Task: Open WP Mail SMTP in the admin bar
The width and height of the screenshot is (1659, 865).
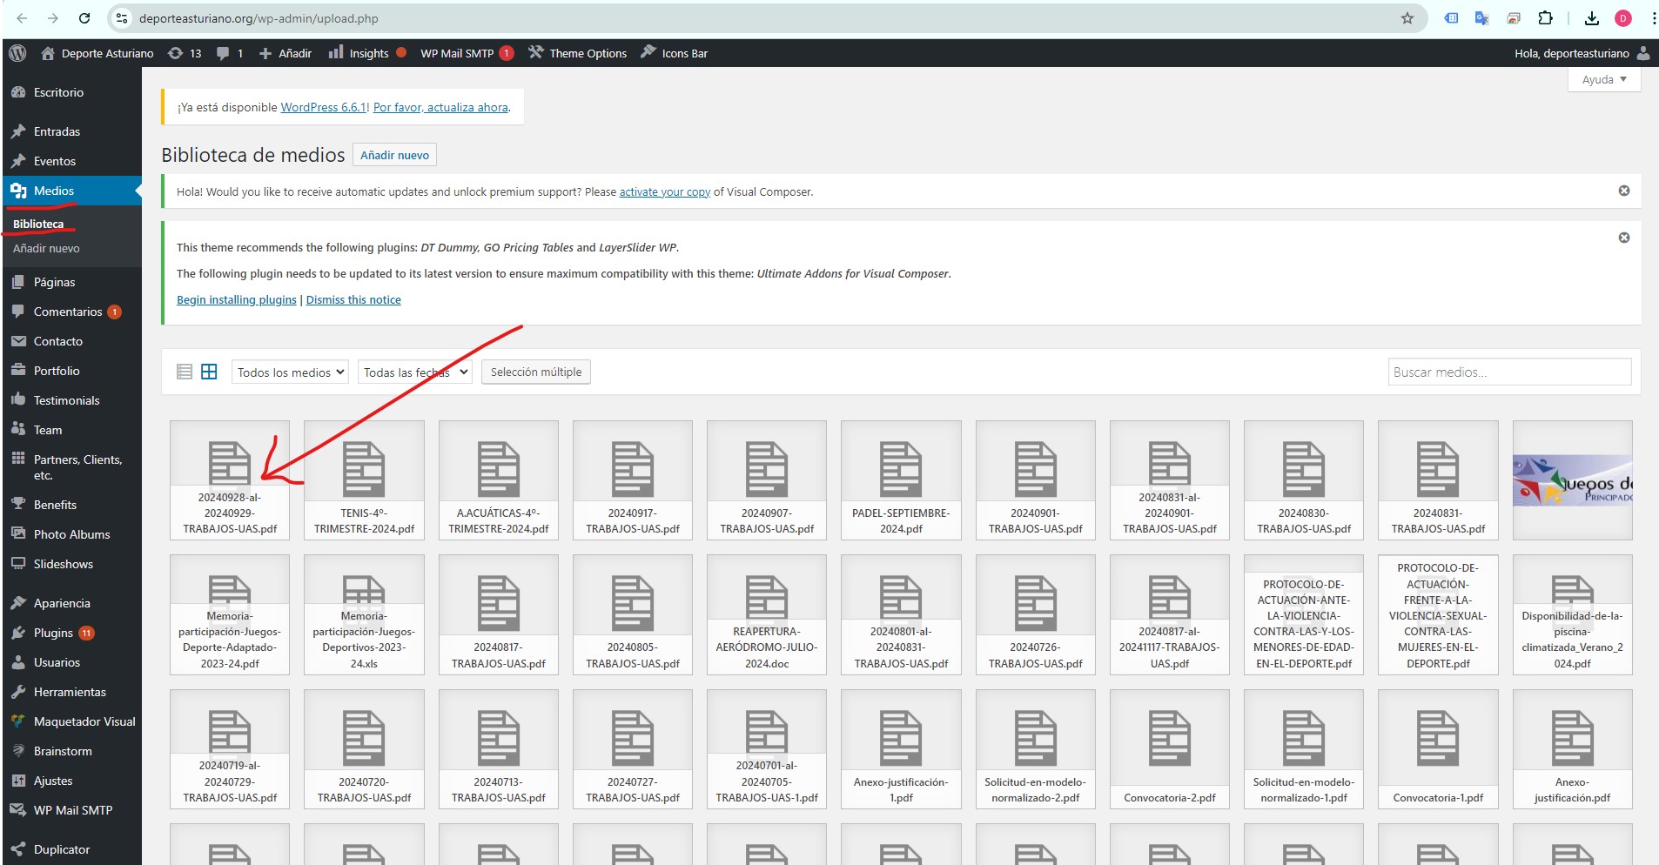Action: (x=467, y=53)
